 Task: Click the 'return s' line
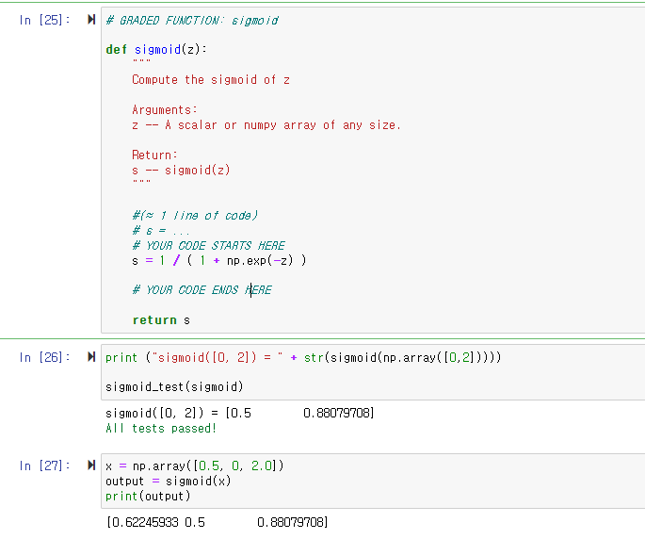161,320
